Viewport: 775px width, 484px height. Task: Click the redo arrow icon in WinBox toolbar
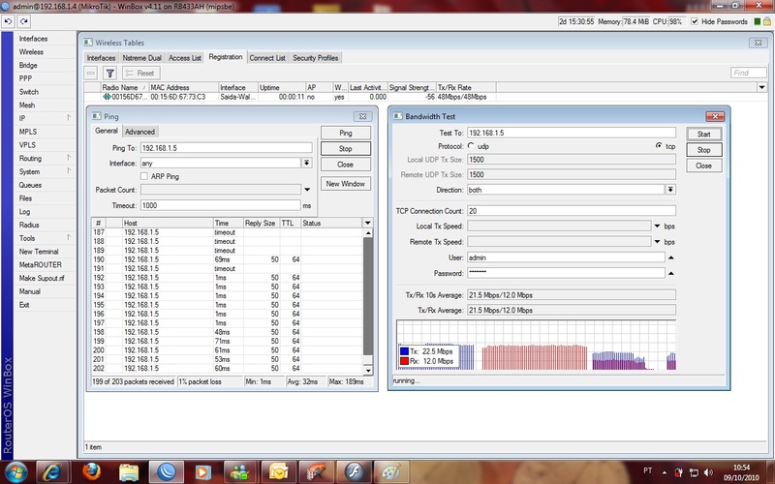(22, 21)
